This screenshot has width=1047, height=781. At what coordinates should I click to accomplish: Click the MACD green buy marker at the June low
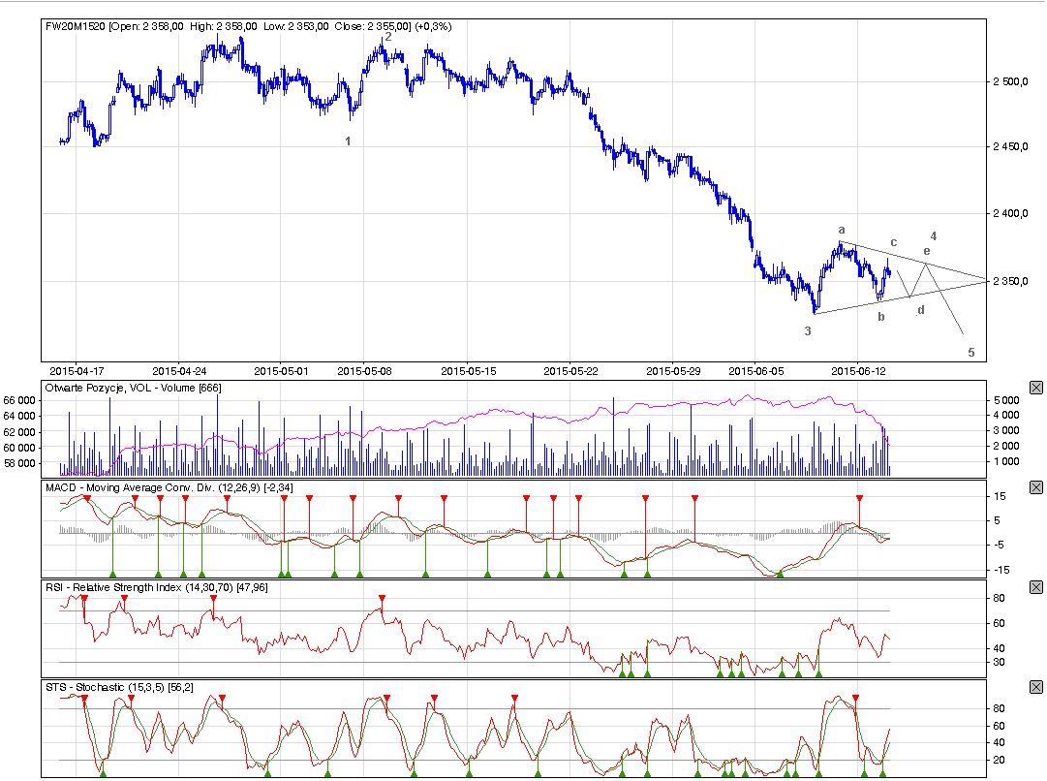tap(780, 574)
